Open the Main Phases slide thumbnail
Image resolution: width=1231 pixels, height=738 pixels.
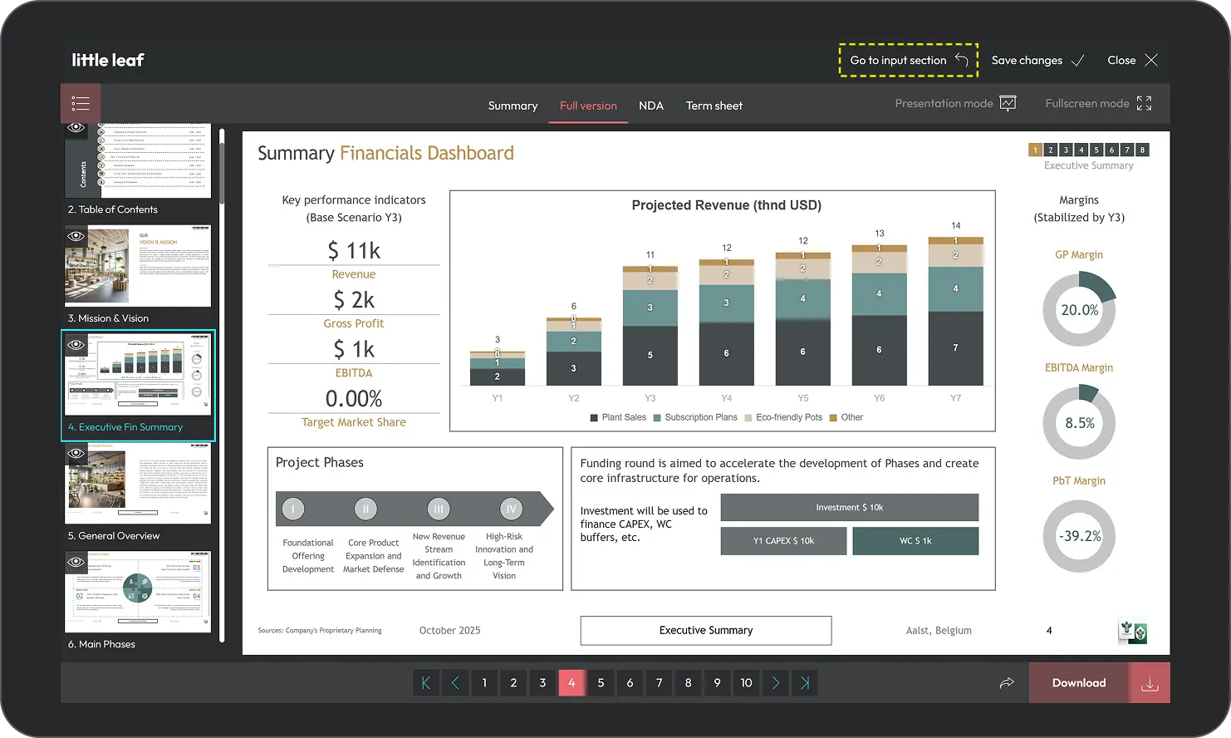[138, 593]
